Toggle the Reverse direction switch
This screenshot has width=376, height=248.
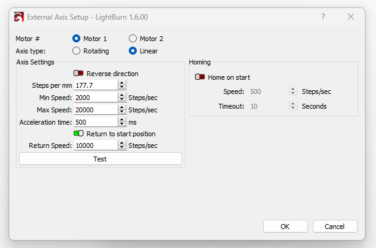[x=79, y=74]
